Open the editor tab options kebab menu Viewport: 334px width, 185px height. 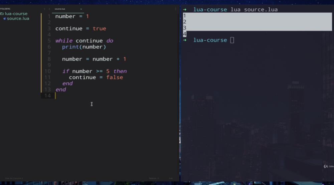tap(176, 9)
